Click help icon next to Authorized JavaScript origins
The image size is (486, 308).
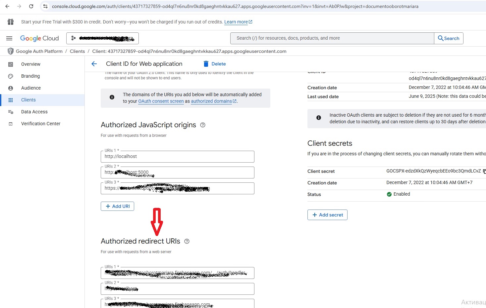203,125
